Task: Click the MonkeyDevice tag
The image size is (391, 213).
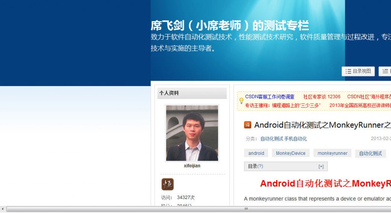Action: pyautogui.click(x=291, y=153)
